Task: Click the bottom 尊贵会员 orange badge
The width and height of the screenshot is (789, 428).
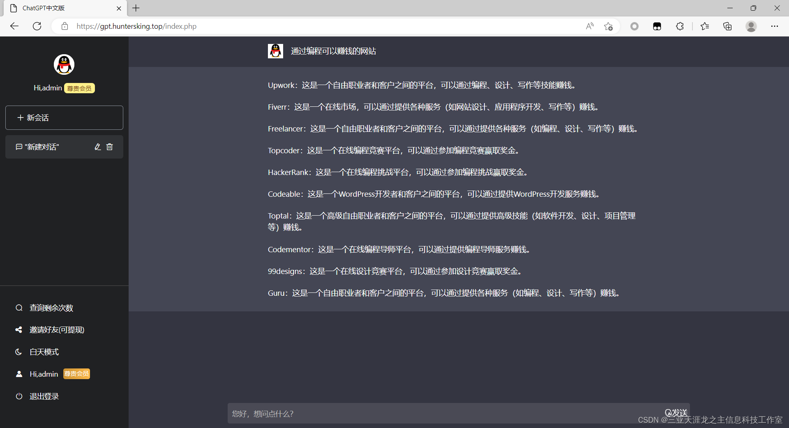Action: [x=76, y=374]
